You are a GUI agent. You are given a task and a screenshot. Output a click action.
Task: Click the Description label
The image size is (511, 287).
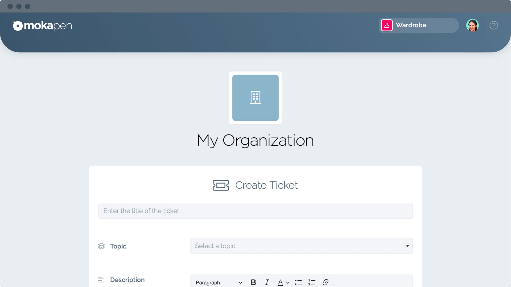pyautogui.click(x=127, y=280)
